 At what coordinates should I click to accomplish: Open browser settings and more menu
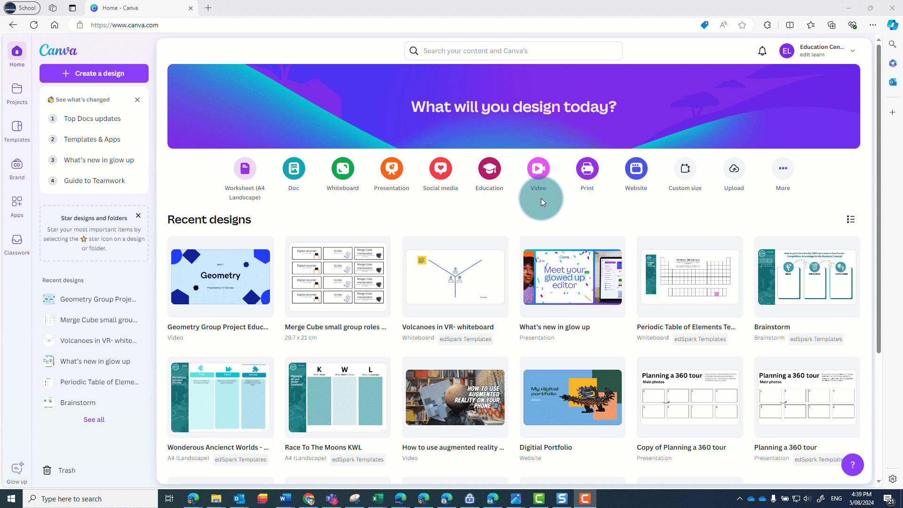pyautogui.click(x=873, y=25)
